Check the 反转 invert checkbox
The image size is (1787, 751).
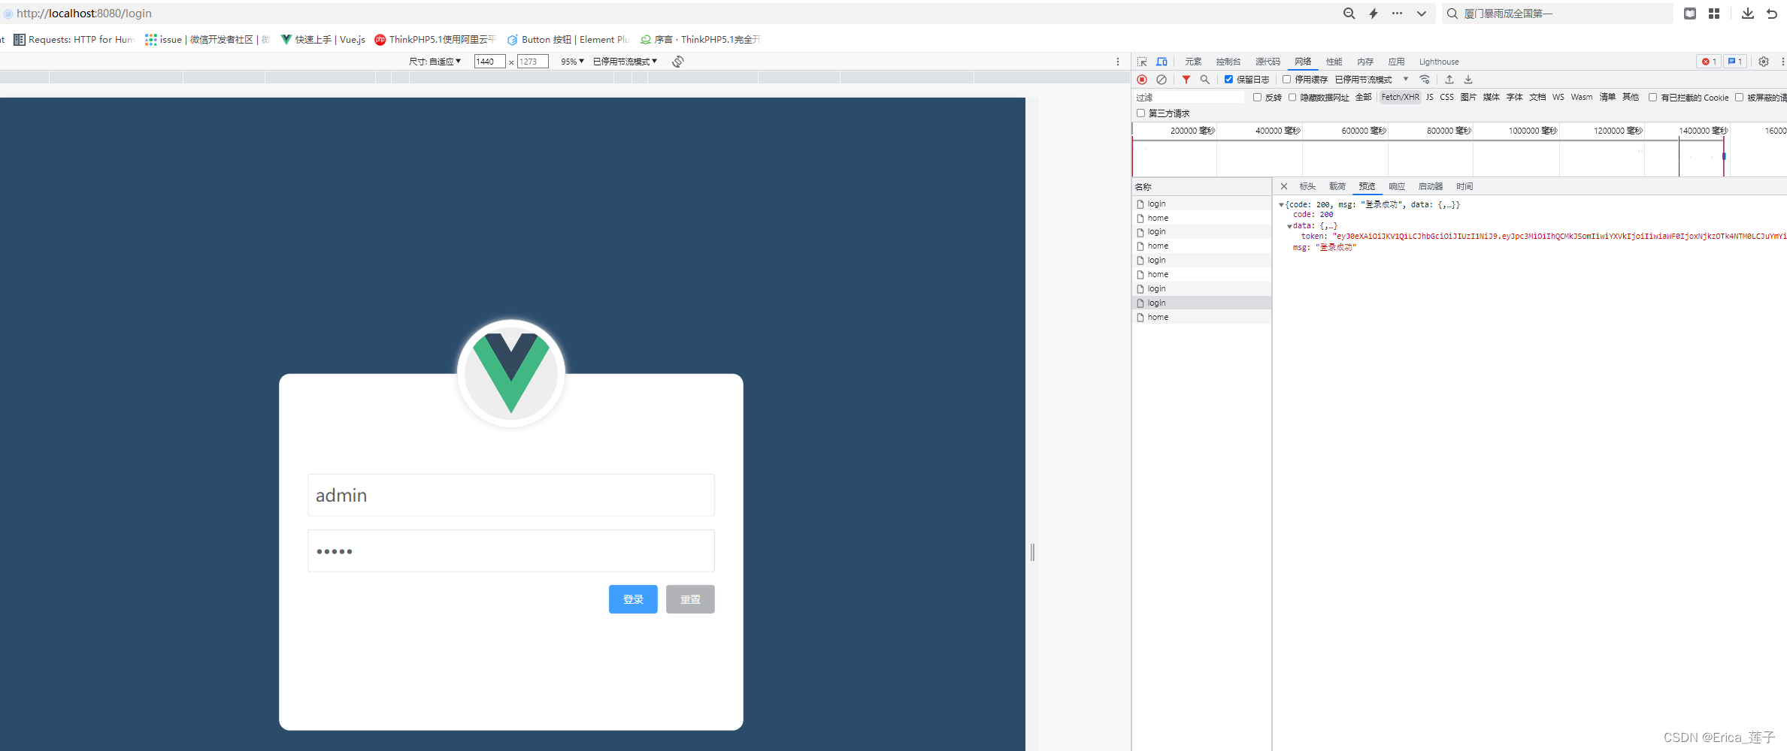pos(1257,98)
